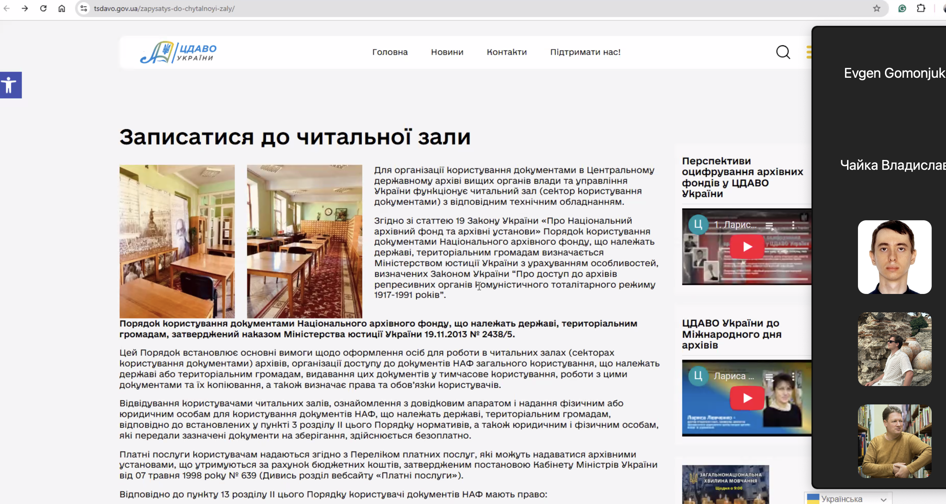The width and height of the screenshot is (946, 504).
Task: Open the site search magnifier icon
Action: pos(783,52)
